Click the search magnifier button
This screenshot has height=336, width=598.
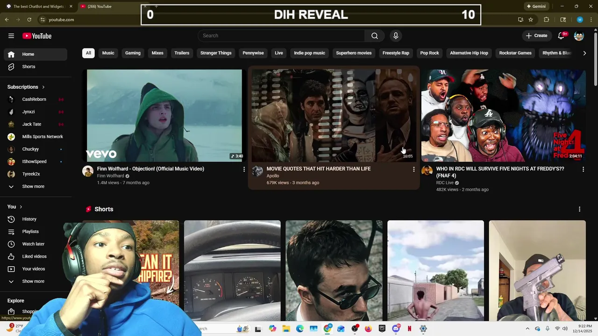[375, 36]
